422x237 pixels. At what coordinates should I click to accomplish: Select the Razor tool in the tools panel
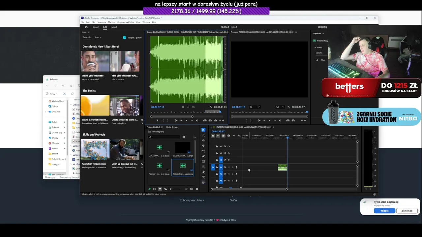click(x=203, y=145)
